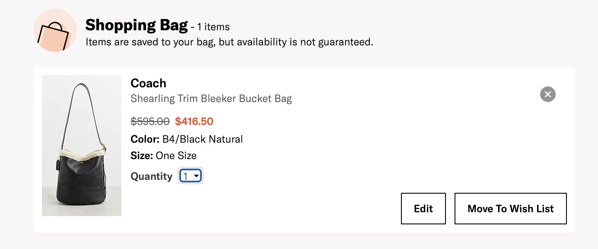
Task: Click the sale price $416.50
Action: (194, 121)
